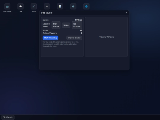Click the Session Views label
This screenshot has width=160, height=120.
[x=46, y=25]
